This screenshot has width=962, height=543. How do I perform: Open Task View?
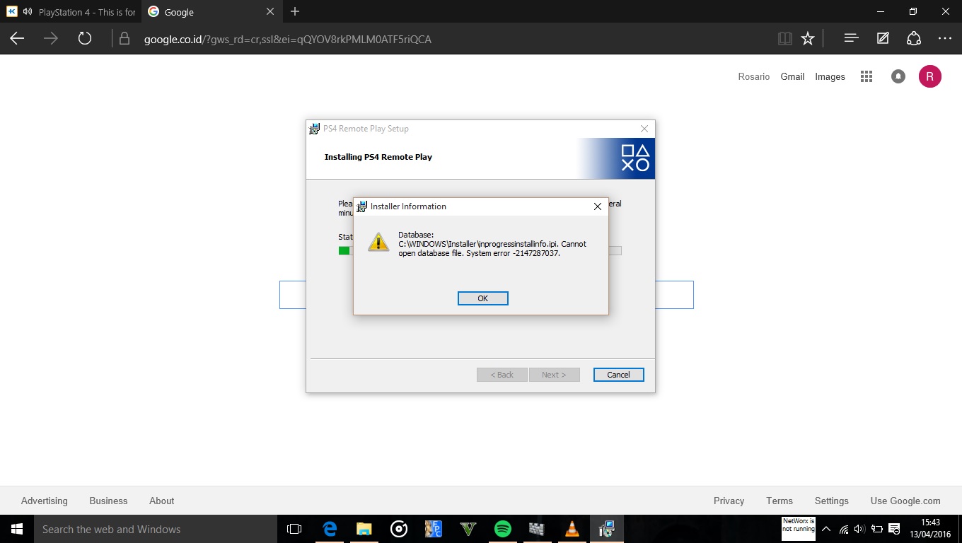(294, 529)
